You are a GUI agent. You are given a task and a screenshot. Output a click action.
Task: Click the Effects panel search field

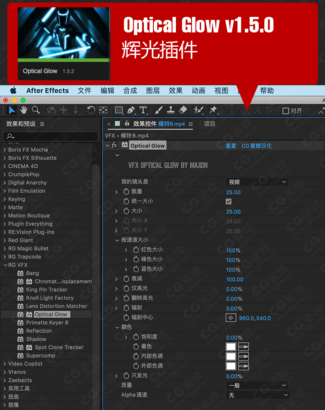click(50, 136)
